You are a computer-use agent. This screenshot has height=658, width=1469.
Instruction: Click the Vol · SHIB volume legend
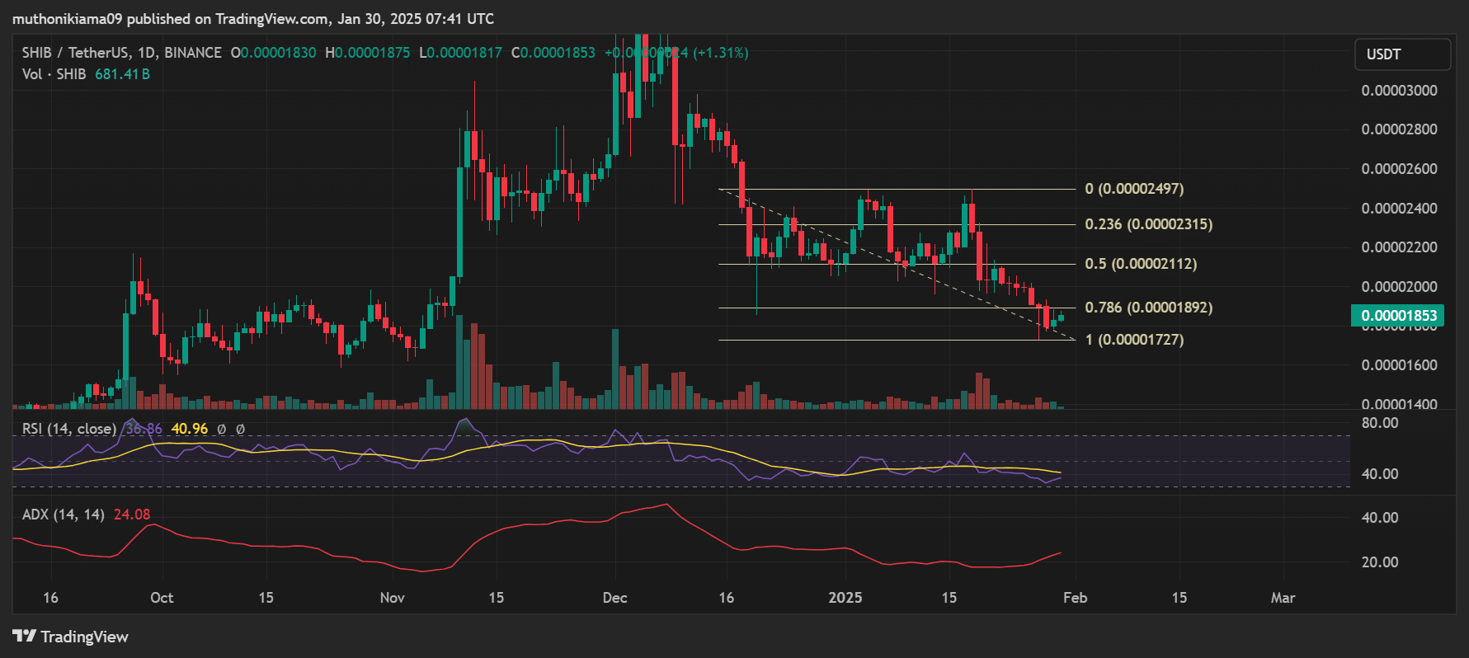coord(54,74)
